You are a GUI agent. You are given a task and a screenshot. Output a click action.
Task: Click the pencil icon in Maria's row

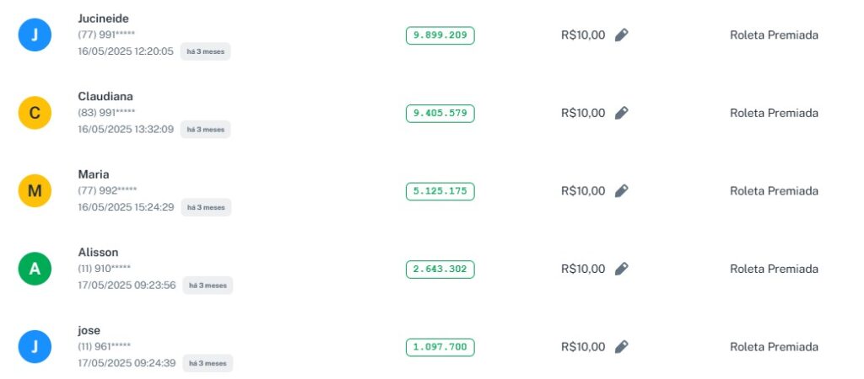(x=622, y=191)
